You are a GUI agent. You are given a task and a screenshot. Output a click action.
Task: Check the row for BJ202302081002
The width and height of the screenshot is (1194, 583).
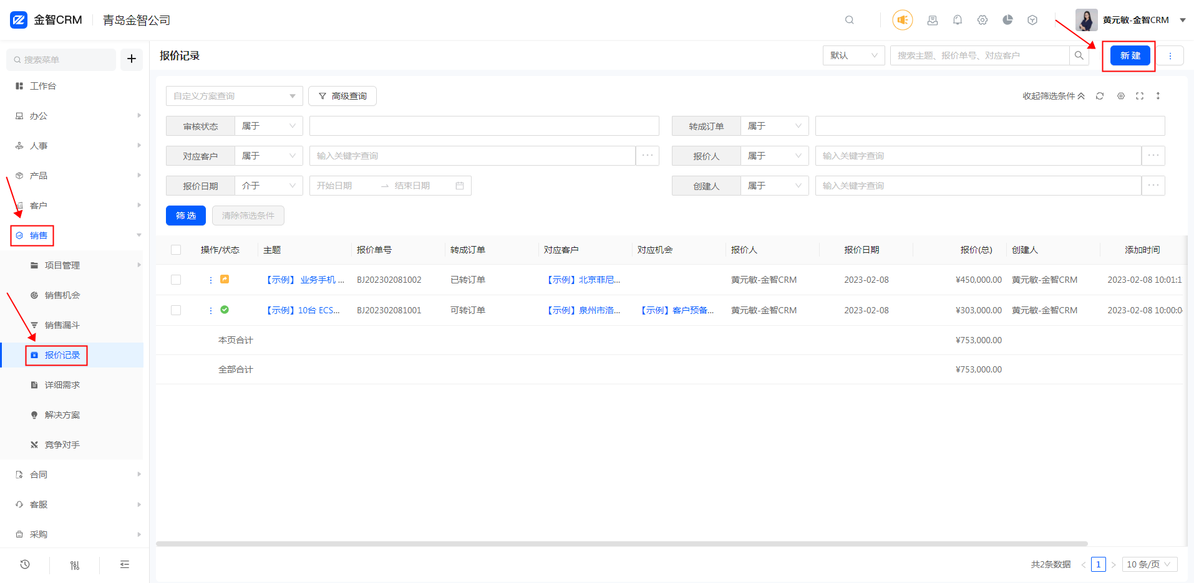pyautogui.click(x=176, y=280)
